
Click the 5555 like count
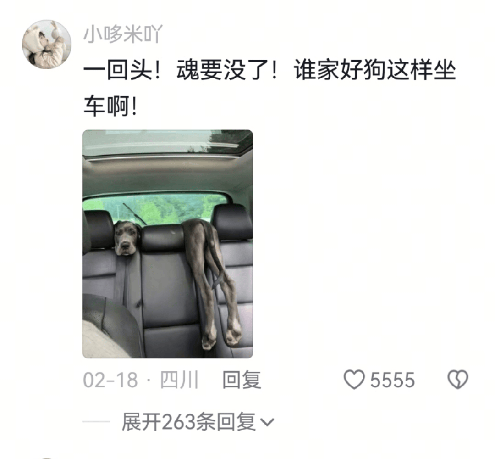[392, 380]
